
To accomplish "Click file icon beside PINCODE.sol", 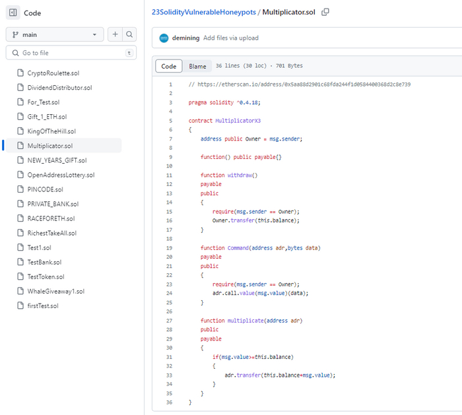I will (x=20, y=189).
